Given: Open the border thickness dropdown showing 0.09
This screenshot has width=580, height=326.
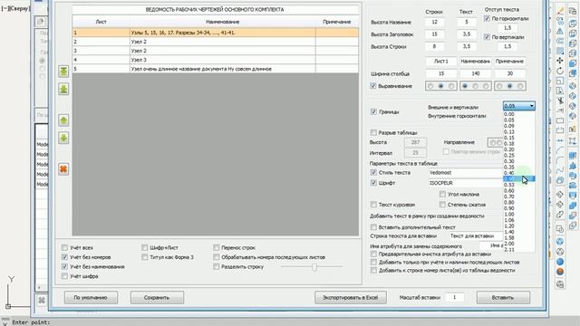Looking at the screenshot, I should pyautogui.click(x=519, y=106).
